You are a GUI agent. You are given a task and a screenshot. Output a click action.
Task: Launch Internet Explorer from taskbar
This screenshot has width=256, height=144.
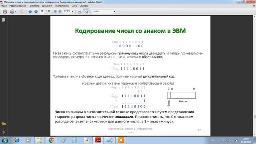tap(17, 140)
